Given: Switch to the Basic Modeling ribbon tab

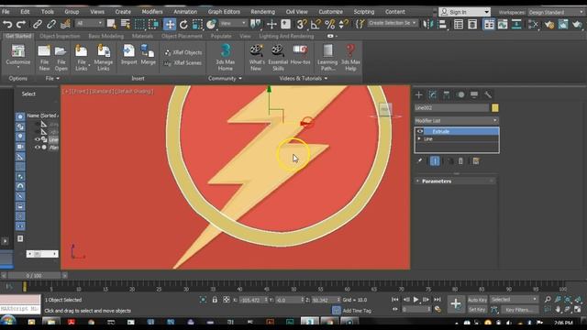Looking at the screenshot, I should (x=106, y=37).
